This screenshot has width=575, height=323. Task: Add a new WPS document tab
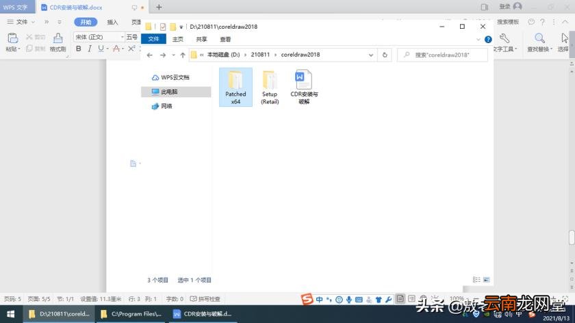tap(159, 7)
